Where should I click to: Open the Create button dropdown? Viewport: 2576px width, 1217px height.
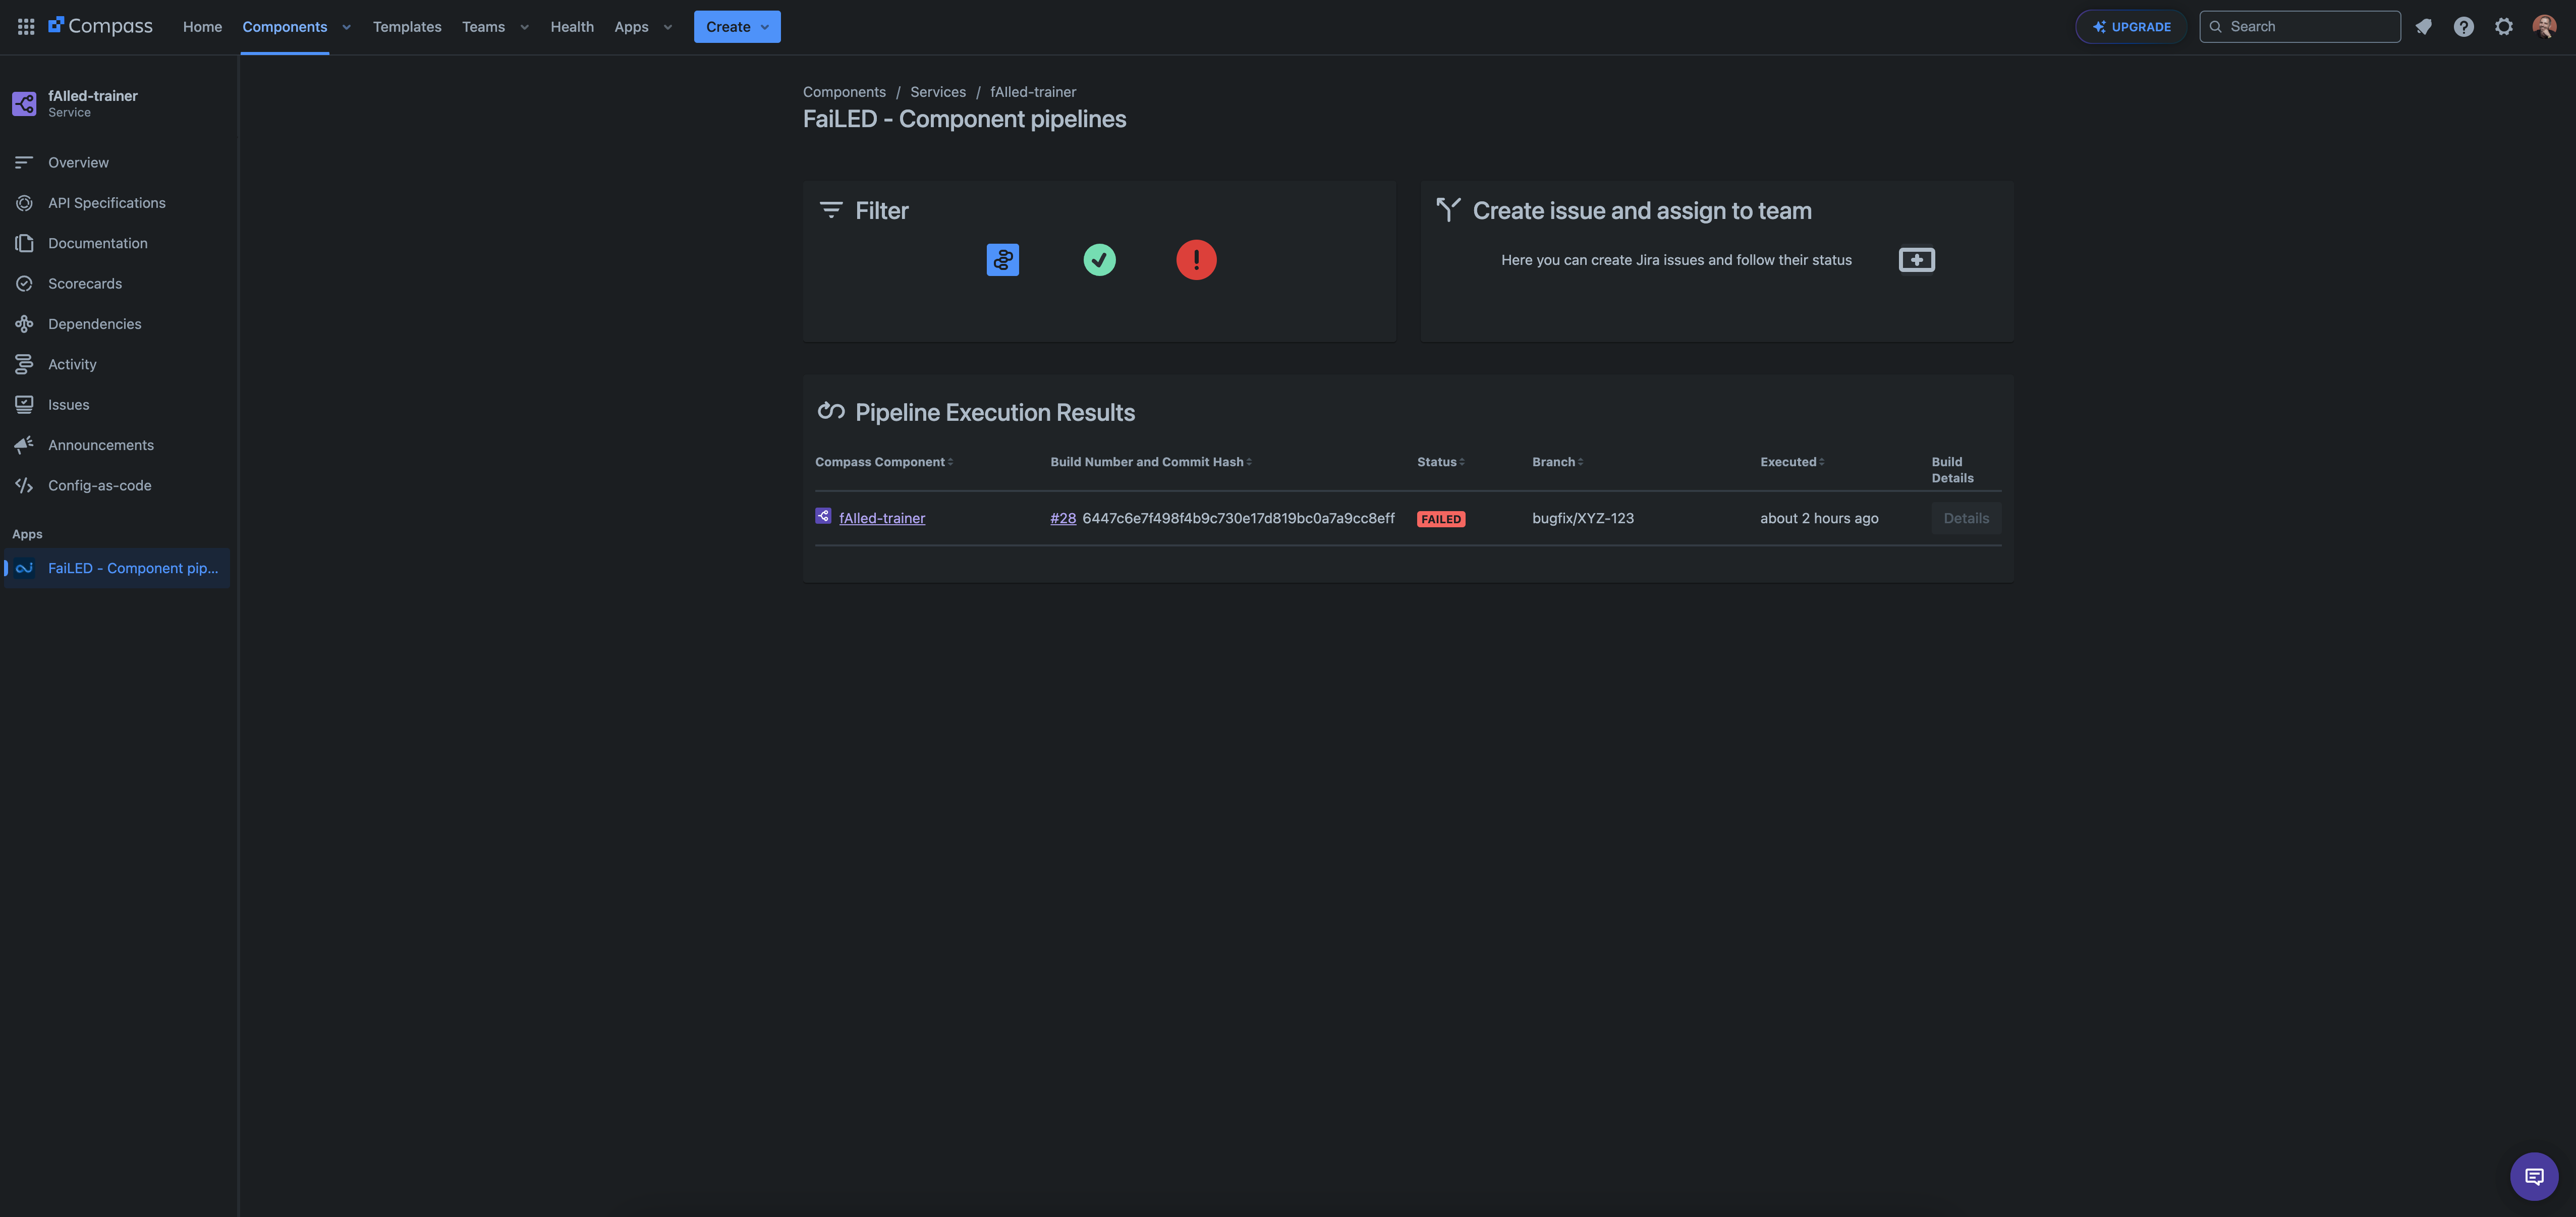point(737,27)
